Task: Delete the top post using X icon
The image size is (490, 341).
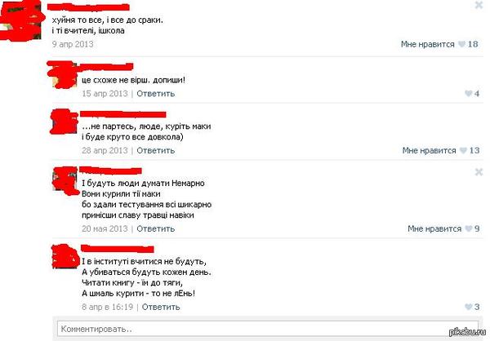Action: pyautogui.click(x=479, y=5)
